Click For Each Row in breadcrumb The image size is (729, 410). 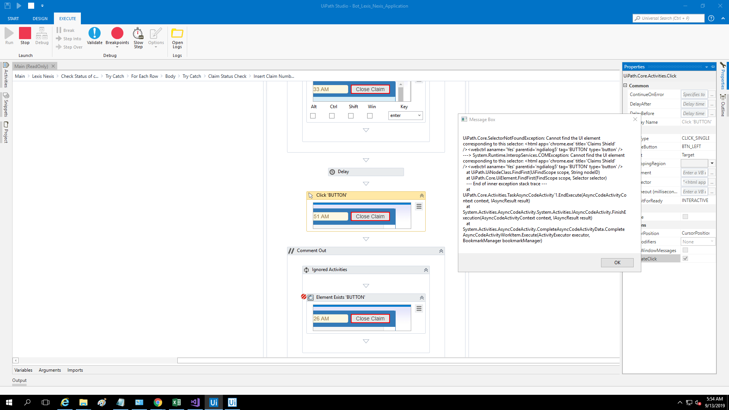pos(144,76)
